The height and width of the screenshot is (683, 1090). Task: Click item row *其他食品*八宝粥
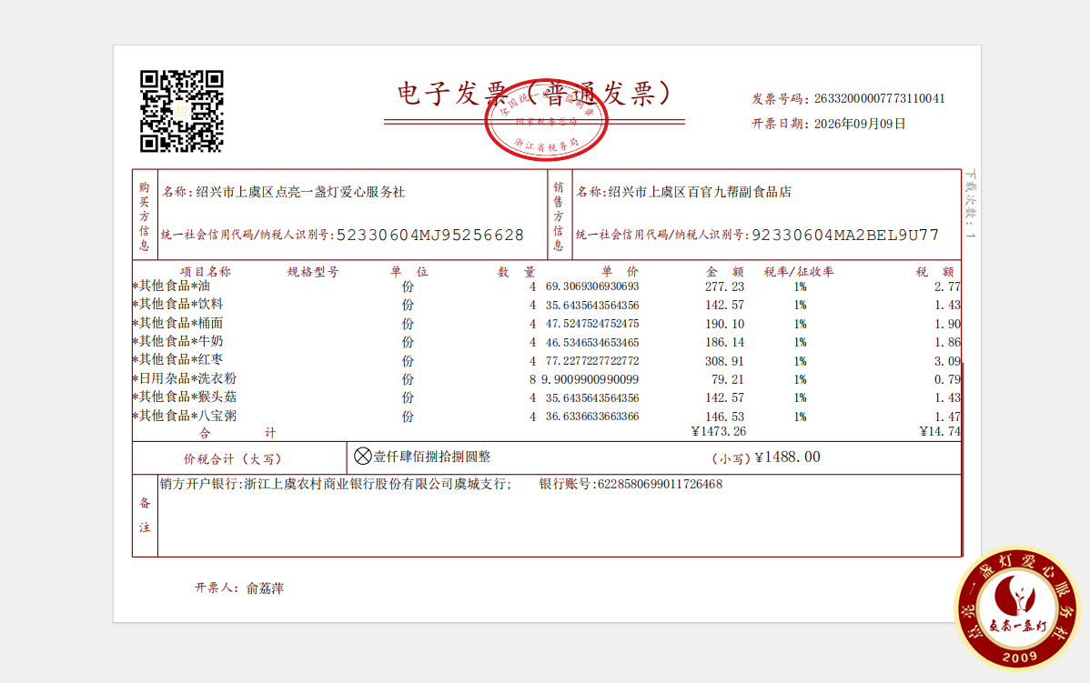[x=547, y=417]
